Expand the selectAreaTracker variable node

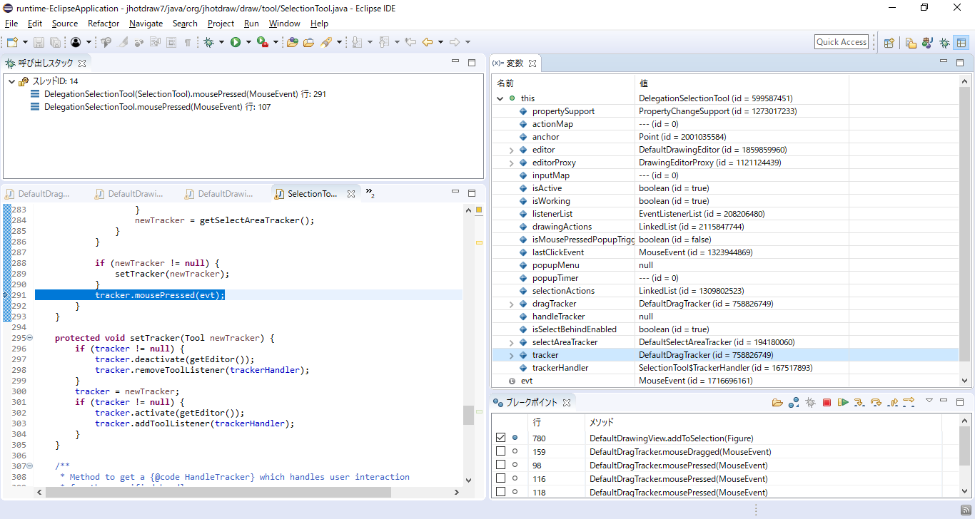511,342
